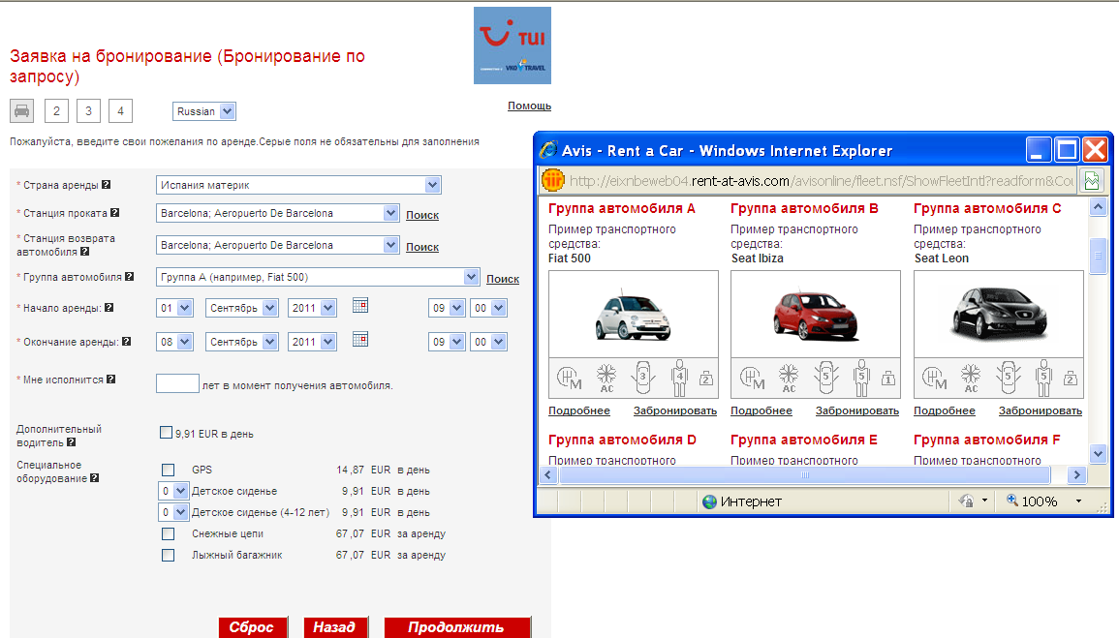
Task: Open rental start month dropdown Сентябрь
Action: (242, 308)
